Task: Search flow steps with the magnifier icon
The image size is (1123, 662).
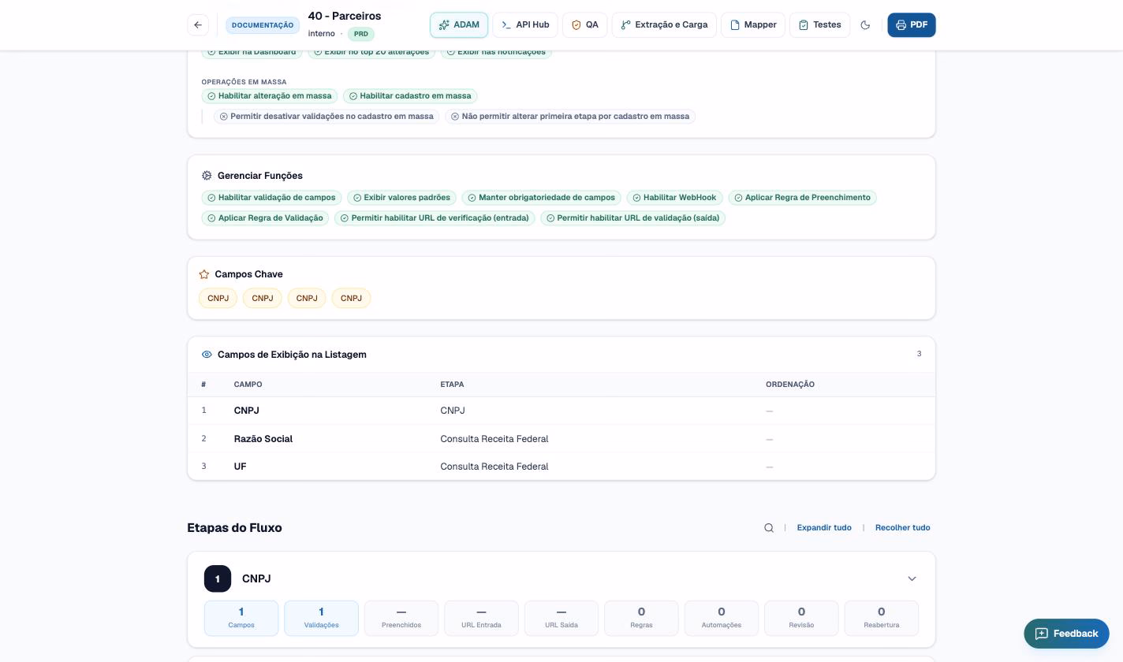Action: [769, 528]
